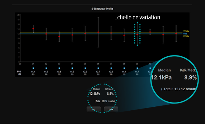Click the 12.1kPa median value in the small dotted circle
The width and height of the screenshot is (205, 124).
(x=95, y=94)
